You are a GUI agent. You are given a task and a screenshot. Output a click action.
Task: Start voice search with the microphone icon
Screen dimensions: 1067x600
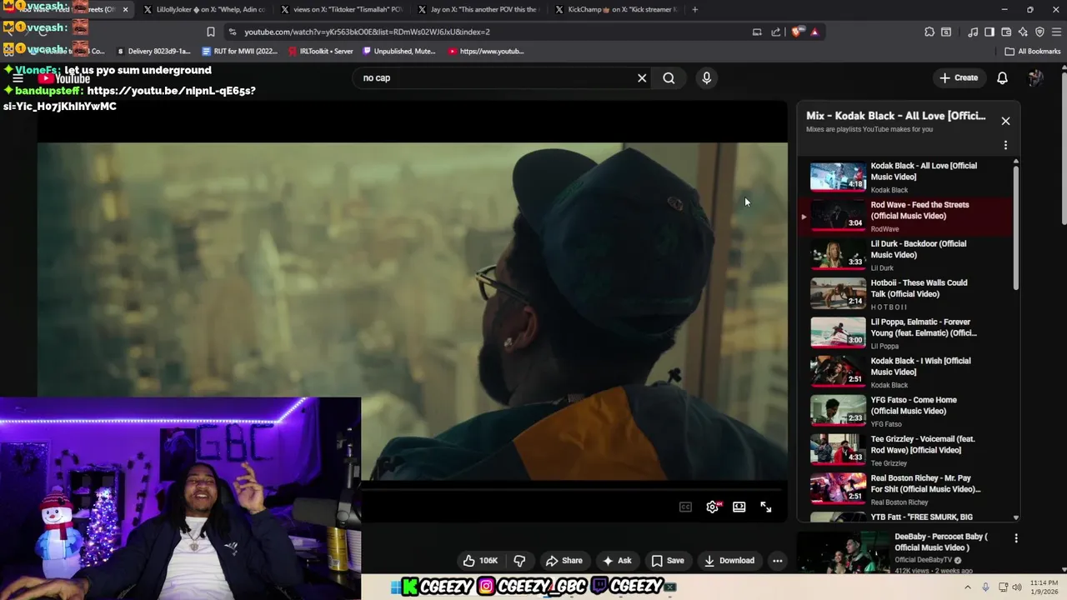(706, 77)
